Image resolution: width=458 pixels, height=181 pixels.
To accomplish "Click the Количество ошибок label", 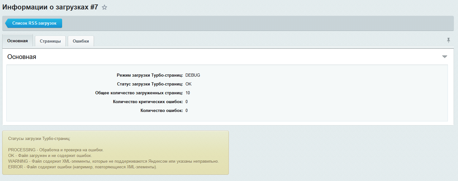I will click(x=161, y=111).
